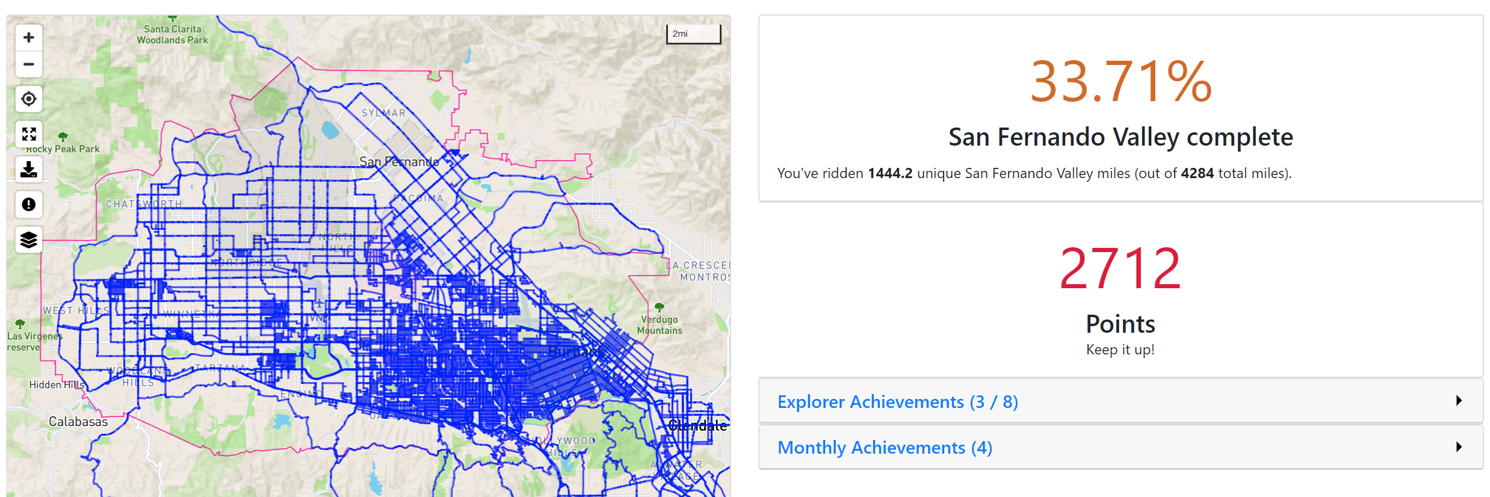Zoom out of the map
Screen dimensions: 1490x497
point(28,64)
